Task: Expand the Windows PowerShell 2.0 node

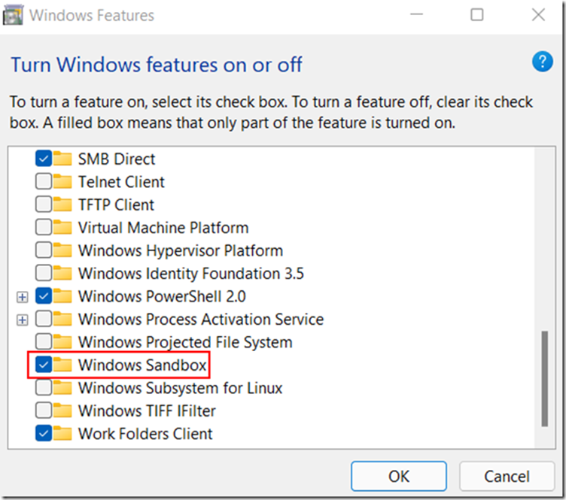Action: click(x=23, y=297)
